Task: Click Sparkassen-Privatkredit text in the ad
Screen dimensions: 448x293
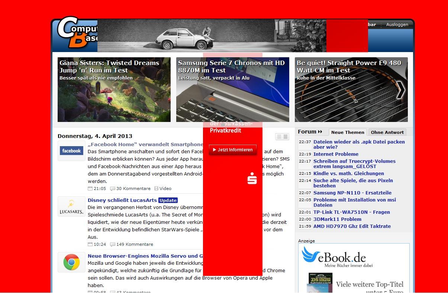Action: [x=231, y=127]
